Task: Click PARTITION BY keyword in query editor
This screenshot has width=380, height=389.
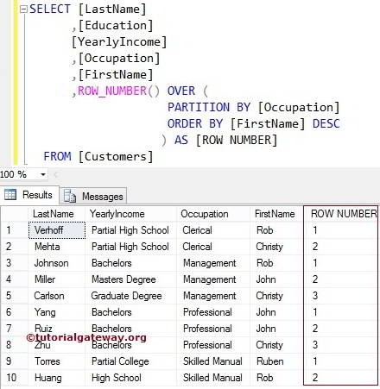Action: point(209,107)
